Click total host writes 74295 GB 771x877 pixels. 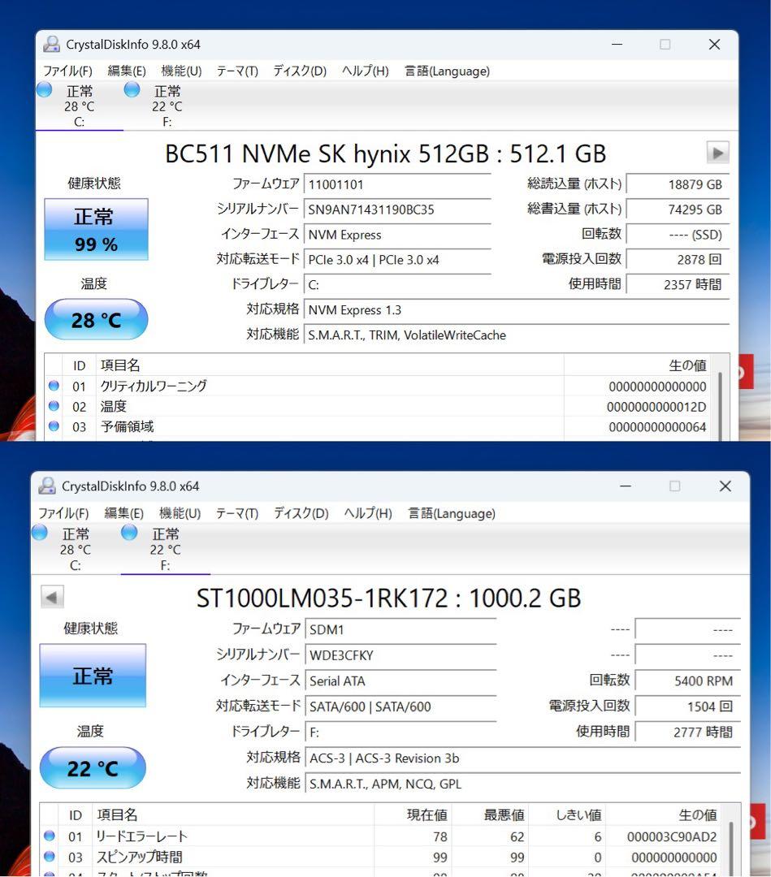(x=678, y=210)
